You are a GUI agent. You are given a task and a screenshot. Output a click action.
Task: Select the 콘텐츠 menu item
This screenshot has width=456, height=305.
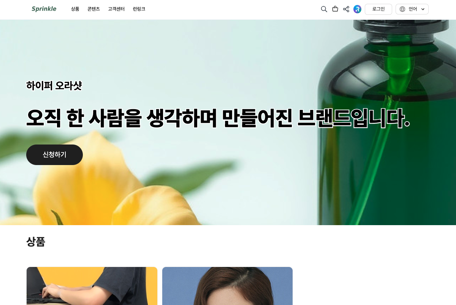tap(93, 9)
